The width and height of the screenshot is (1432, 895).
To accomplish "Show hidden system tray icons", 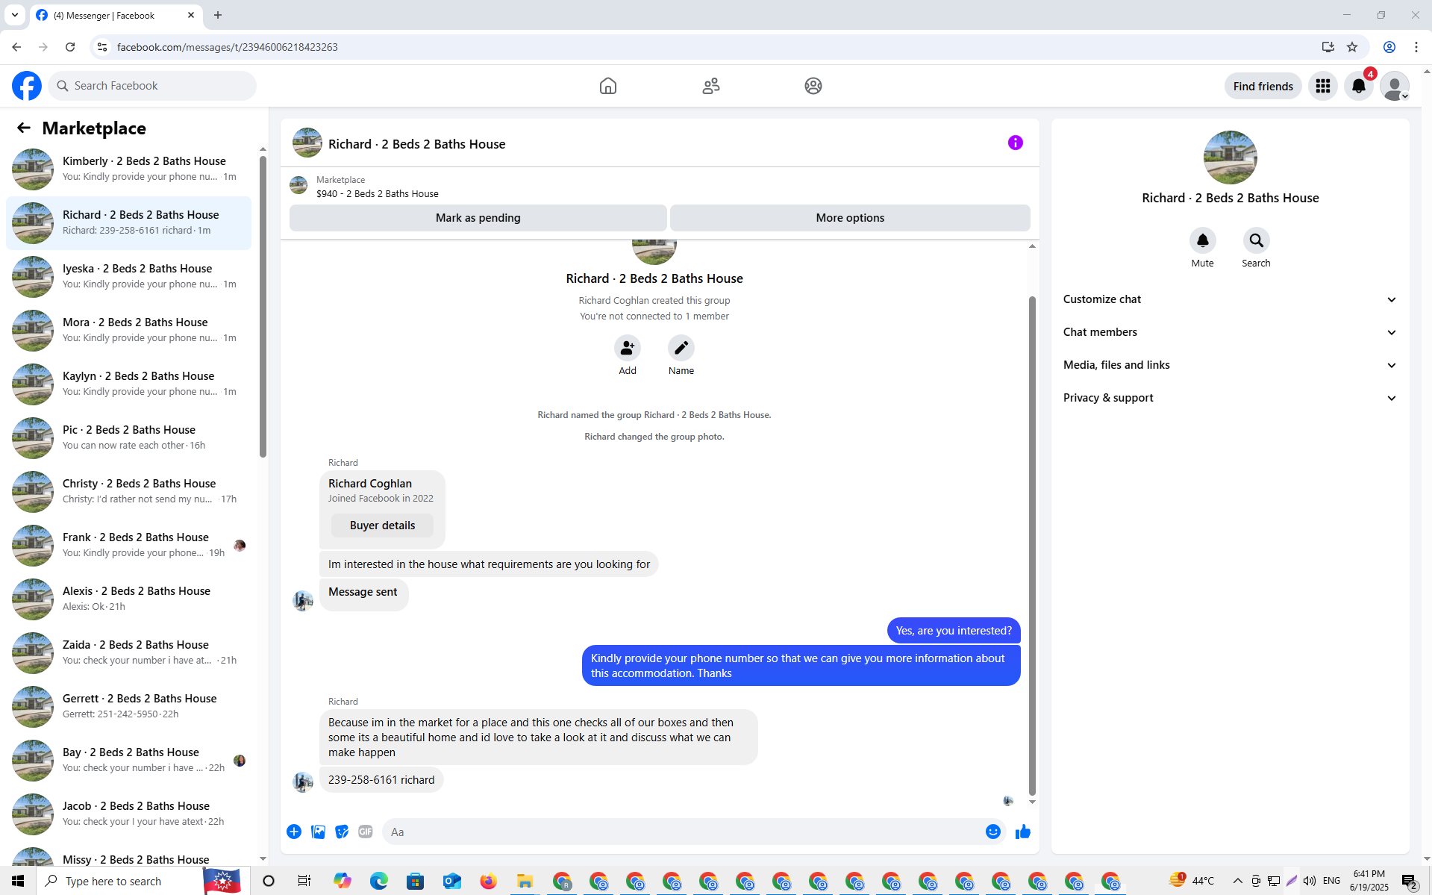I will click(1237, 881).
